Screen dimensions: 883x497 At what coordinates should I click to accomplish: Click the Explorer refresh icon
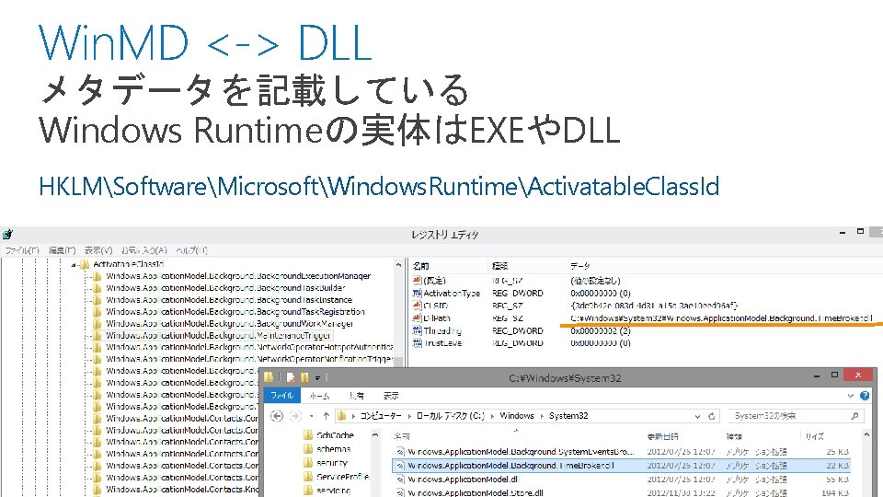[x=711, y=416]
